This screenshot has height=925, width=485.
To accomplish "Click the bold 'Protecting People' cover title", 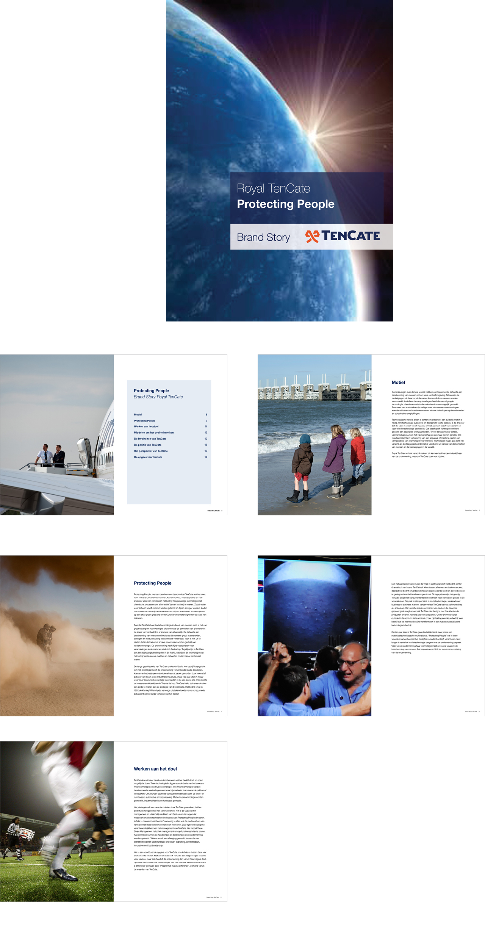I will click(x=286, y=204).
